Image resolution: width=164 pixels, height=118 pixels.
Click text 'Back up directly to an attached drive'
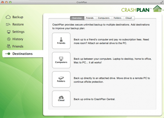pos(95,78)
